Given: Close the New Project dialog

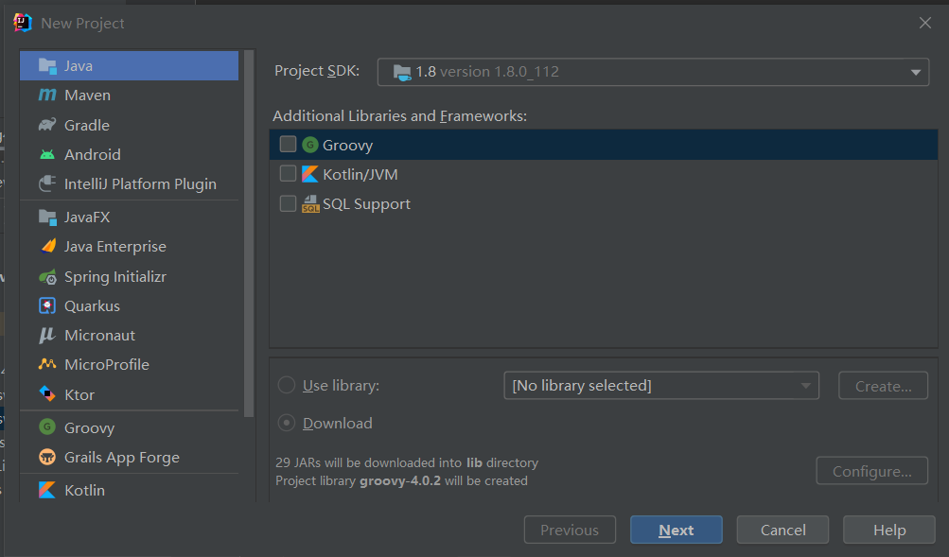Looking at the screenshot, I should [924, 23].
